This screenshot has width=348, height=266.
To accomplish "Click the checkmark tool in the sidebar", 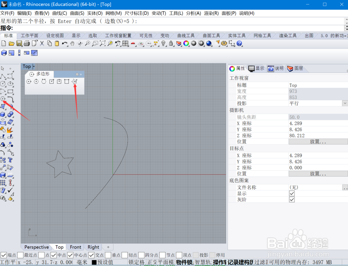I will click(10, 190).
